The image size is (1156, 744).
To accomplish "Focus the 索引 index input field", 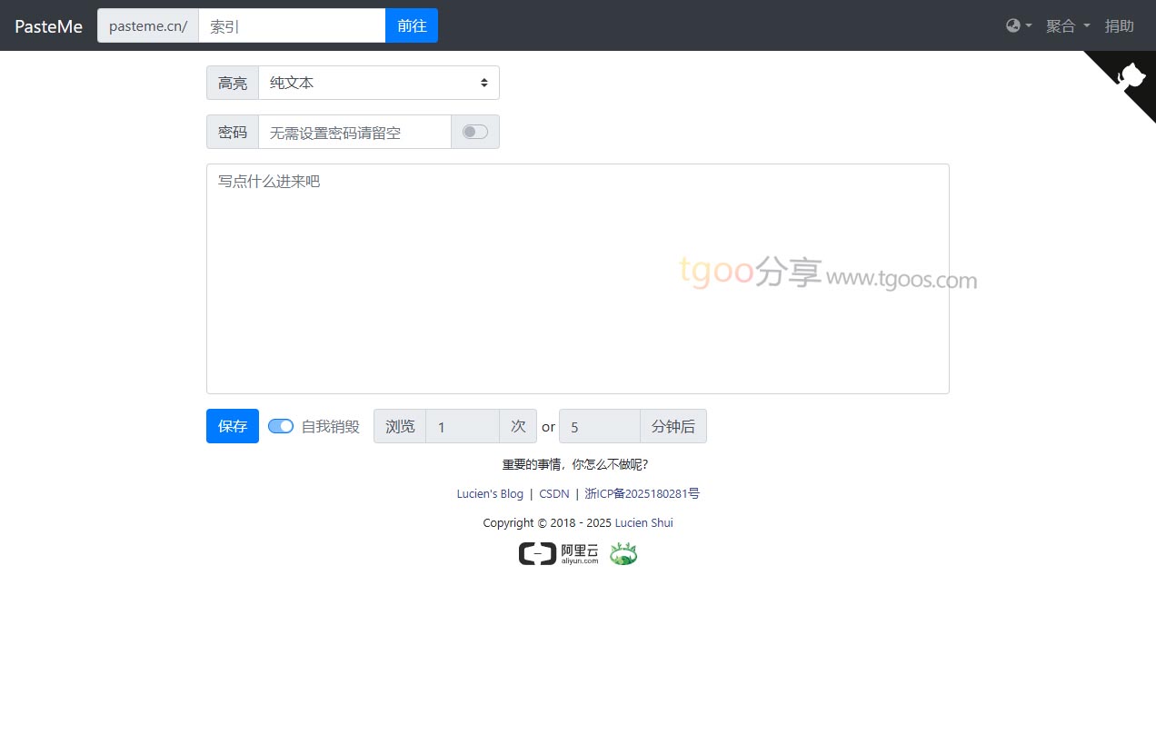I will pos(292,25).
